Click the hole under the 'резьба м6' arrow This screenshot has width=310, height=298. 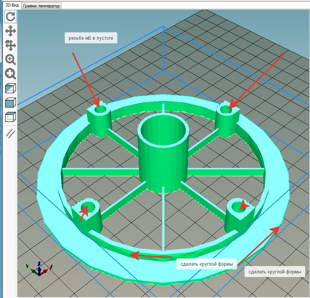pyautogui.click(x=99, y=109)
